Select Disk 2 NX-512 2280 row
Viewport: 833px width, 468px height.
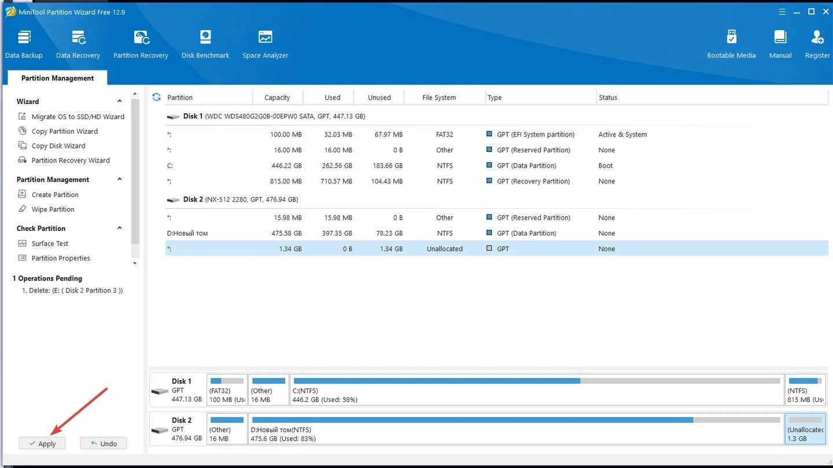(x=497, y=199)
